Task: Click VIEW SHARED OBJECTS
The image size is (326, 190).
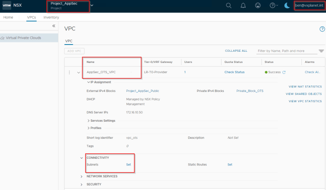Action: pyautogui.click(x=304, y=94)
